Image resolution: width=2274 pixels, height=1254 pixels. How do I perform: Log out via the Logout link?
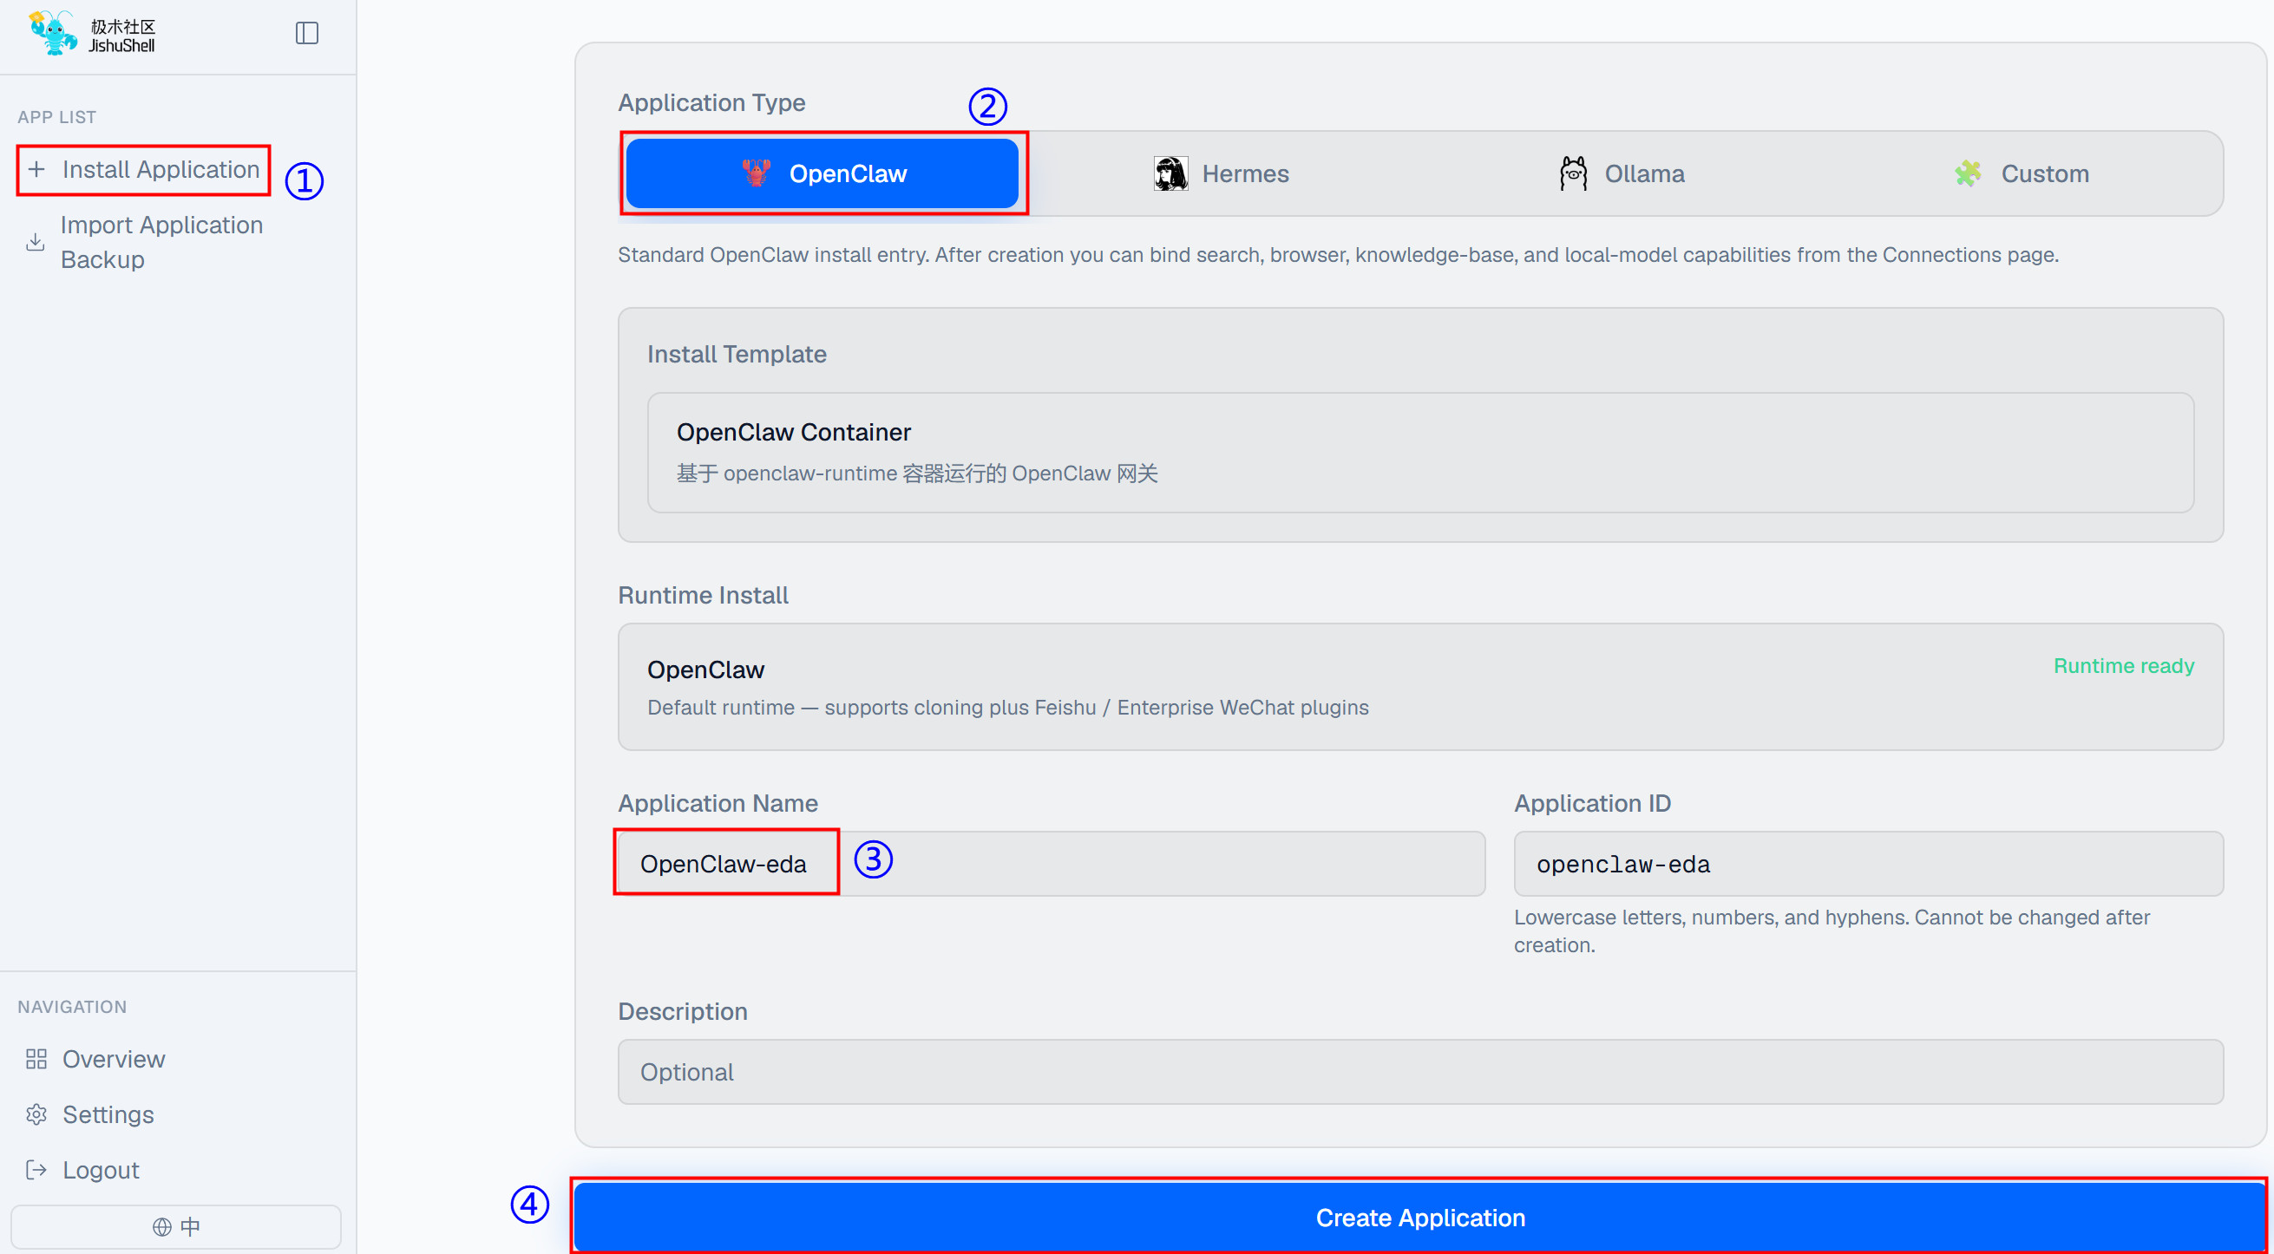[101, 1170]
